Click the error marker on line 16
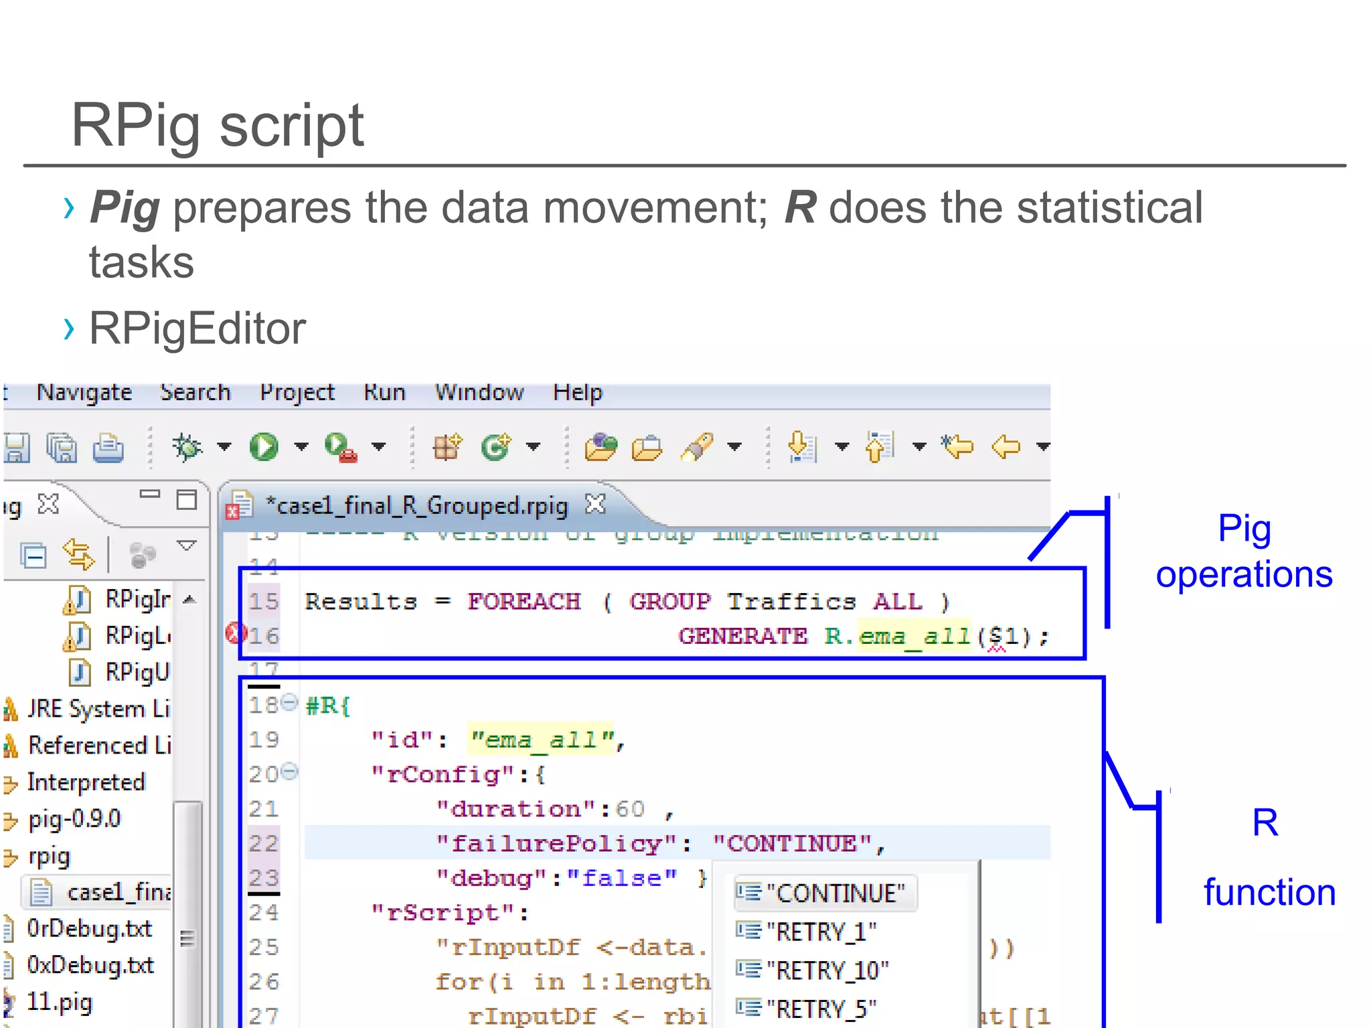 [x=235, y=632]
